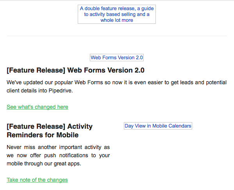Click the mobile through our great apps line
The height and width of the screenshot is (190, 234).
[x=44, y=163]
